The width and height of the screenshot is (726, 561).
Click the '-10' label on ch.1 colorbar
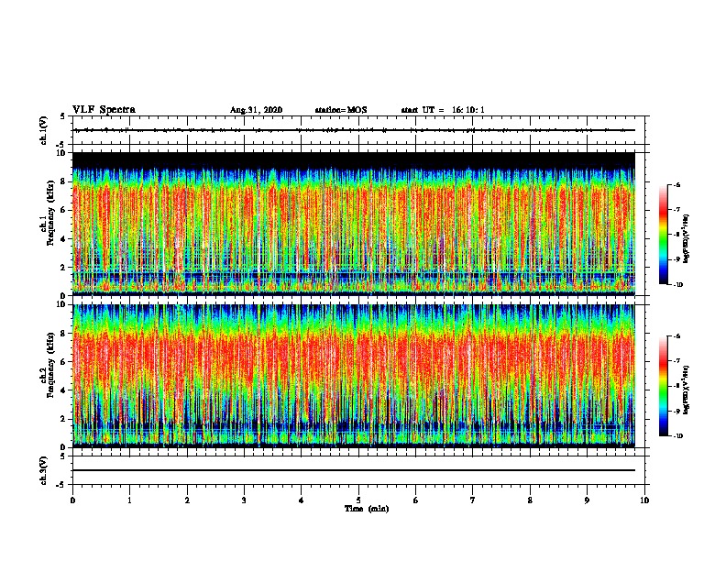(677, 285)
